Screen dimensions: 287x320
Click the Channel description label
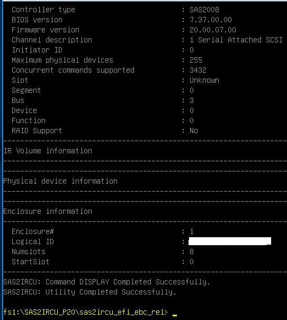[52, 40]
